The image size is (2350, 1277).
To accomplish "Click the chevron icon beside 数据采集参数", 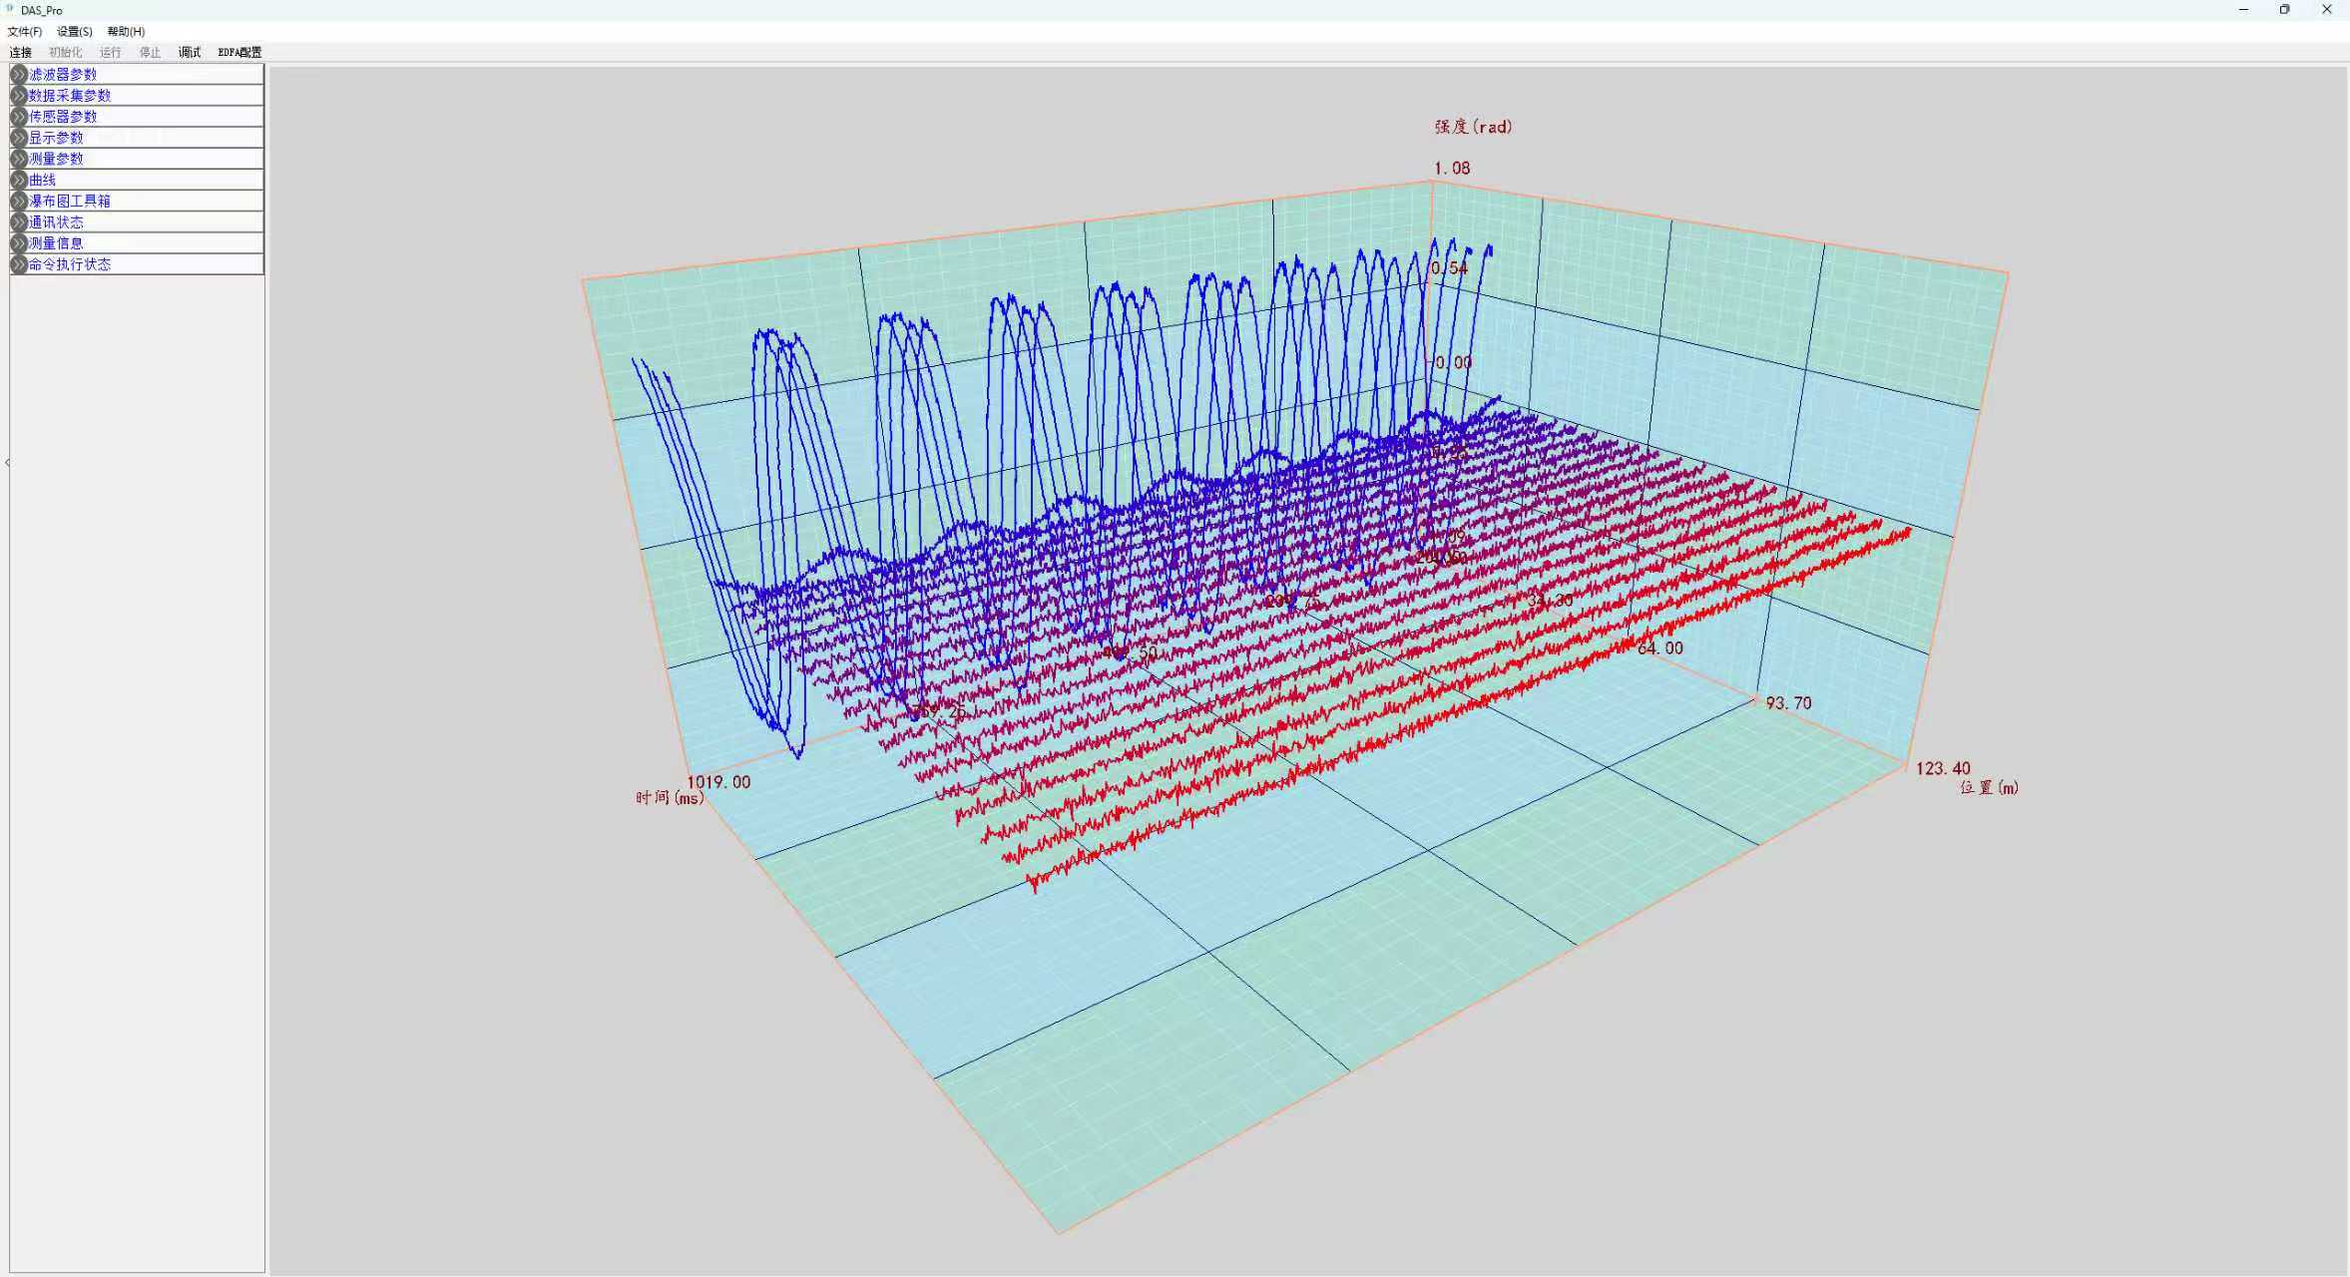I will [x=18, y=95].
